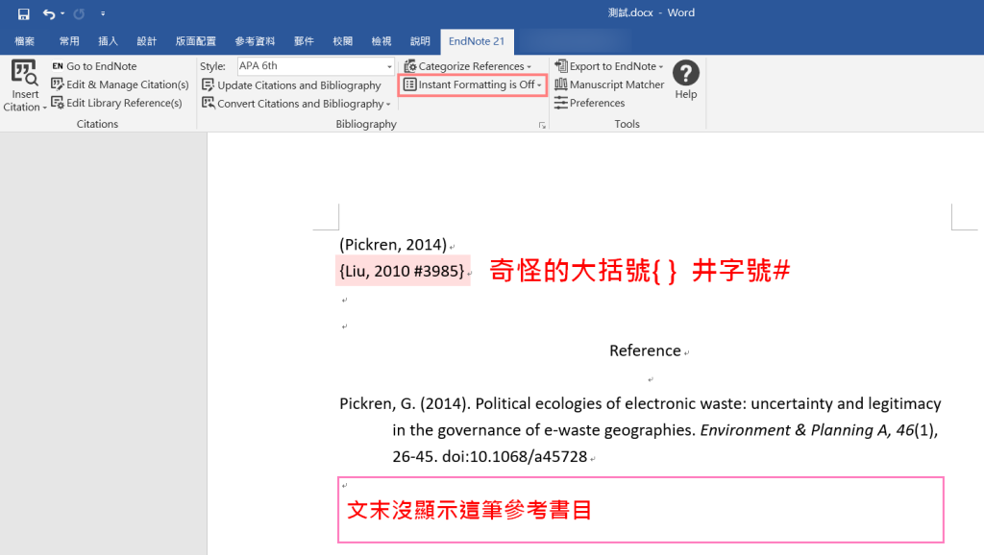Open the 郵件 ribbon tab
Image resolution: width=984 pixels, height=555 pixels.
(x=304, y=41)
